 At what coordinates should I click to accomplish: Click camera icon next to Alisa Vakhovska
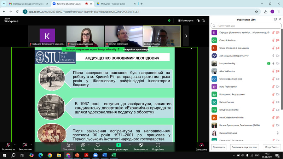pos(278,71)
